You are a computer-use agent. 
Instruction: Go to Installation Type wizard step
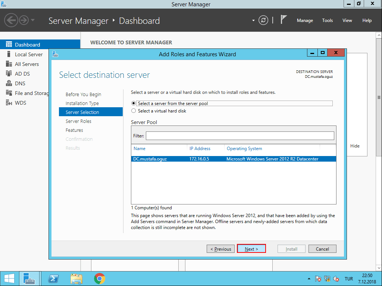click(x=82, y=104)
